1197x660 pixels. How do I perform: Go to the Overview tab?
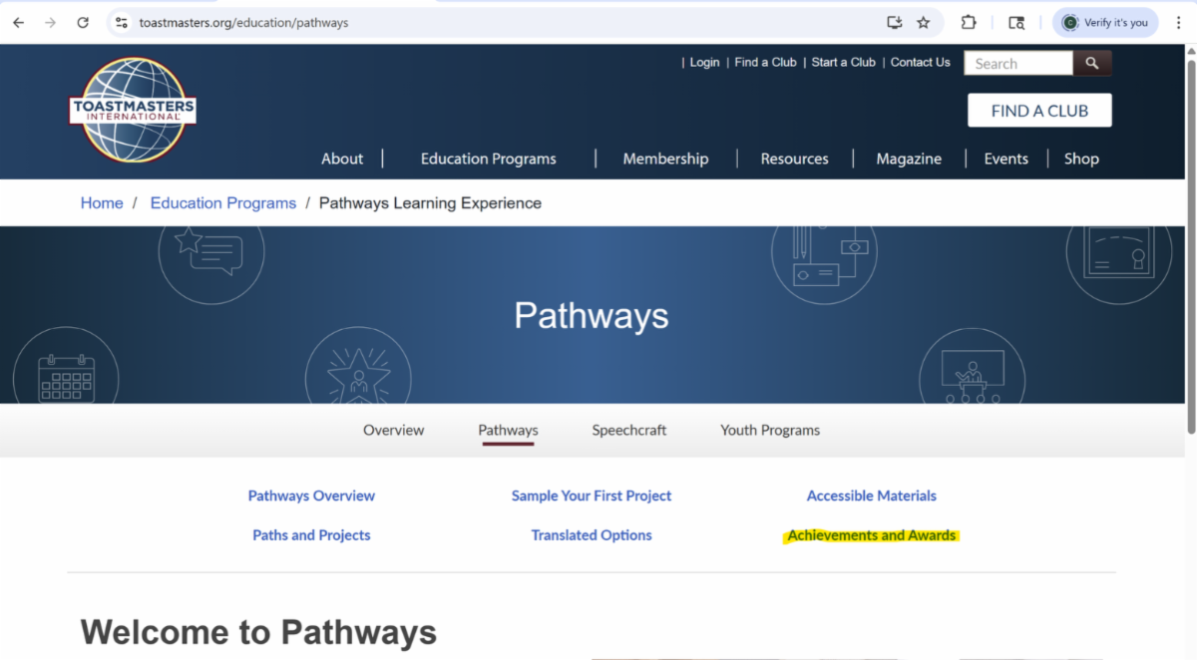click(393, 431)
